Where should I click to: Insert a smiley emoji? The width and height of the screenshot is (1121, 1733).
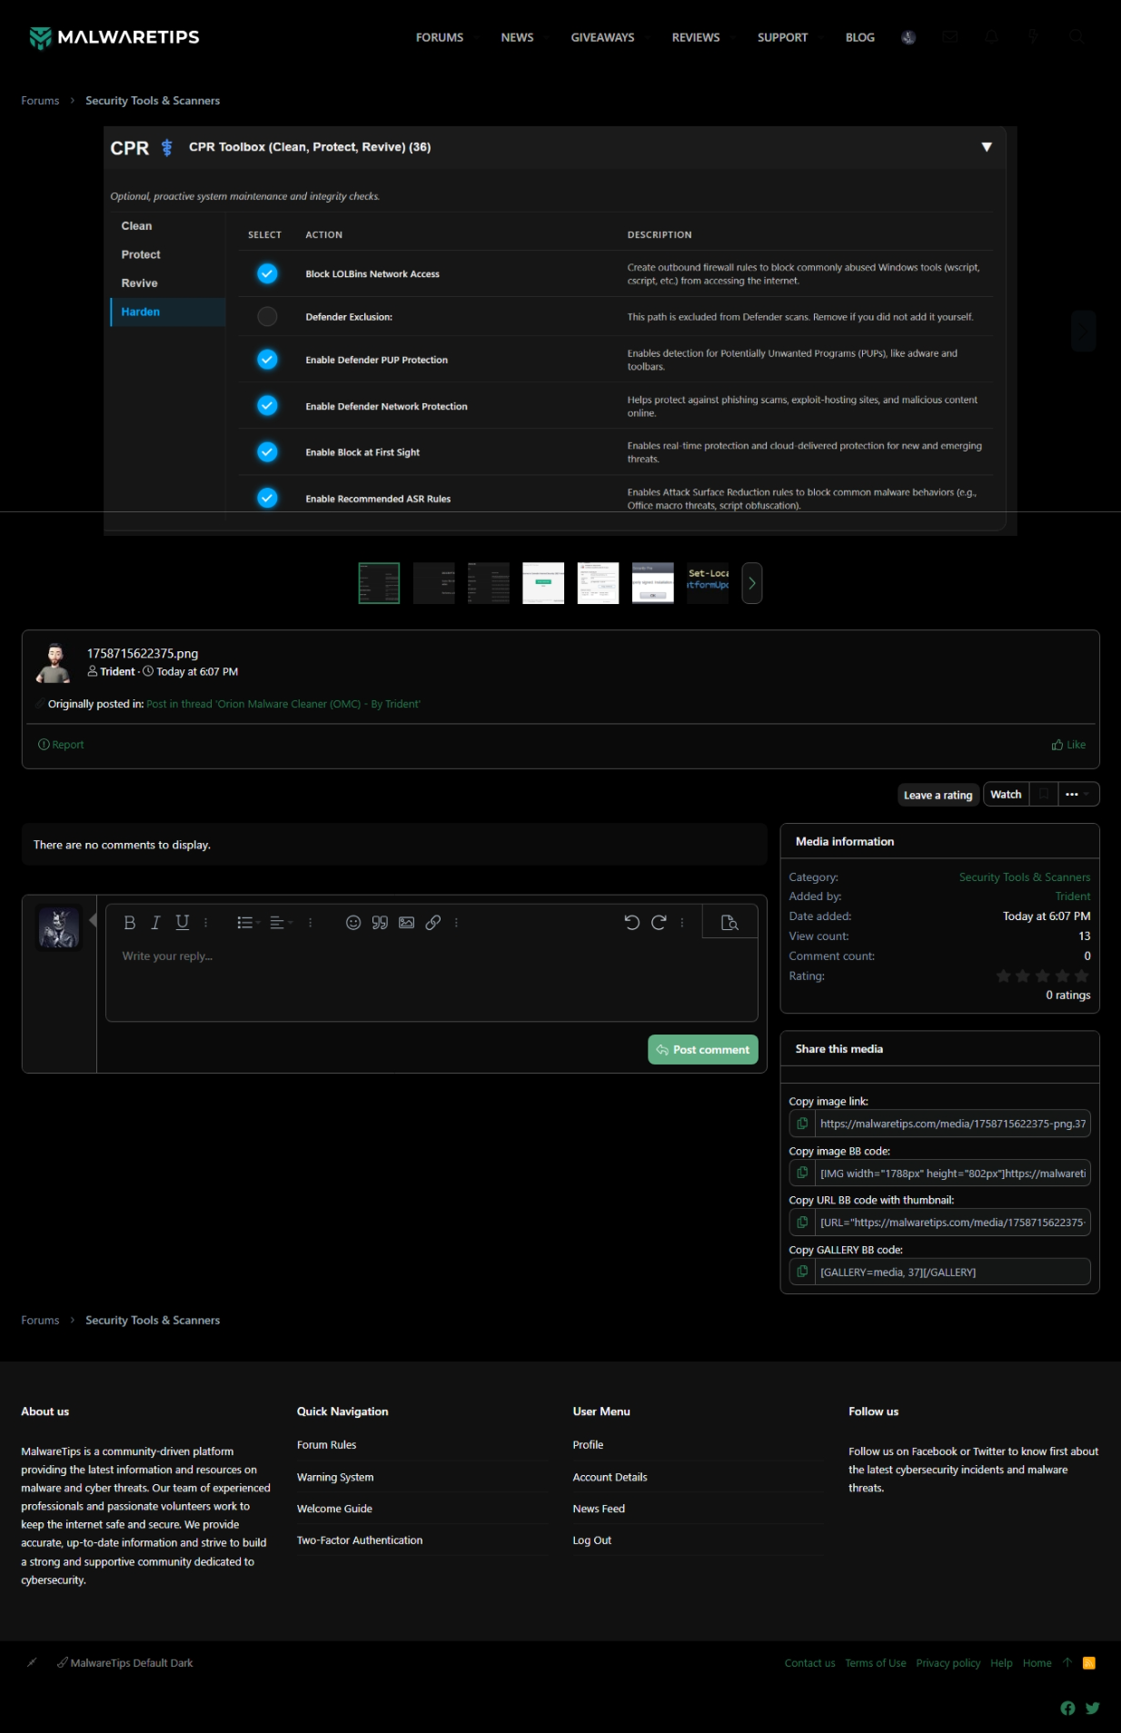(x=353, y=923)
